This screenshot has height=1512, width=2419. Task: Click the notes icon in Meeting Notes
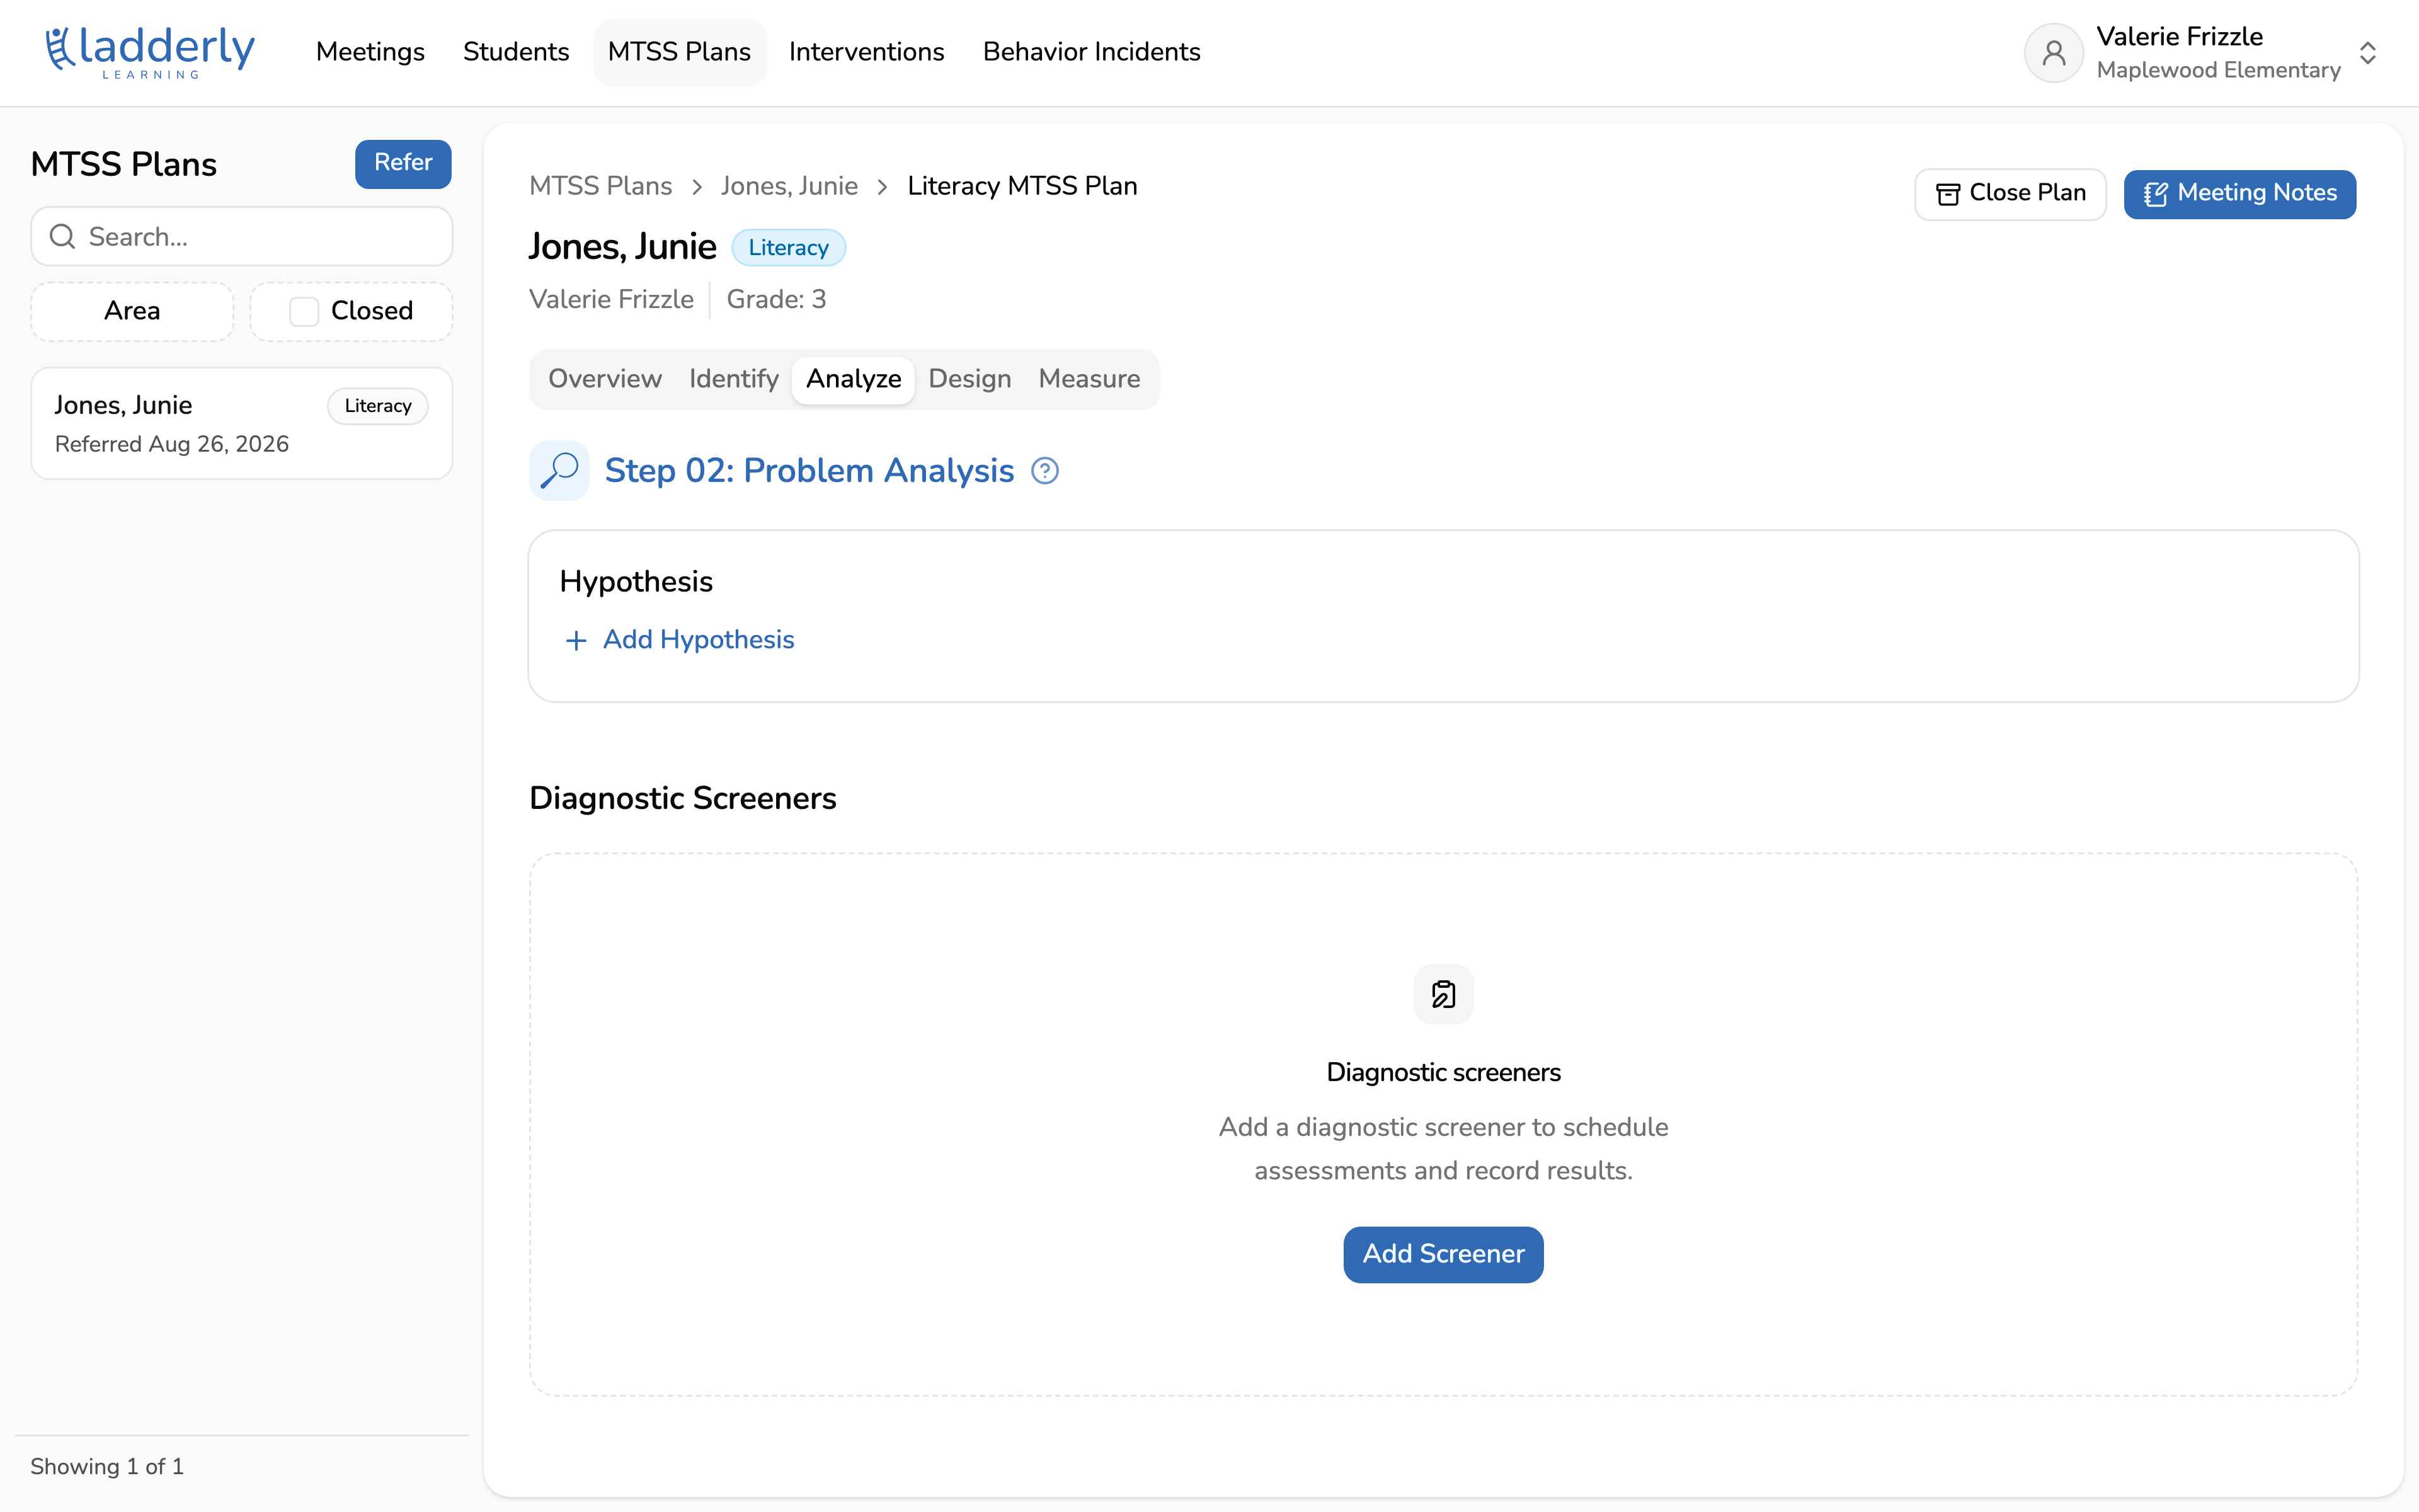(2155, 194)
